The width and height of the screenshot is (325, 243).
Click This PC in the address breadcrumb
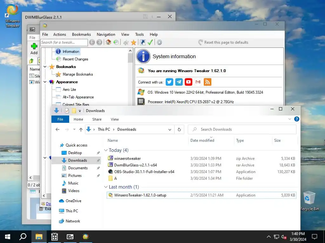point(104,129)
